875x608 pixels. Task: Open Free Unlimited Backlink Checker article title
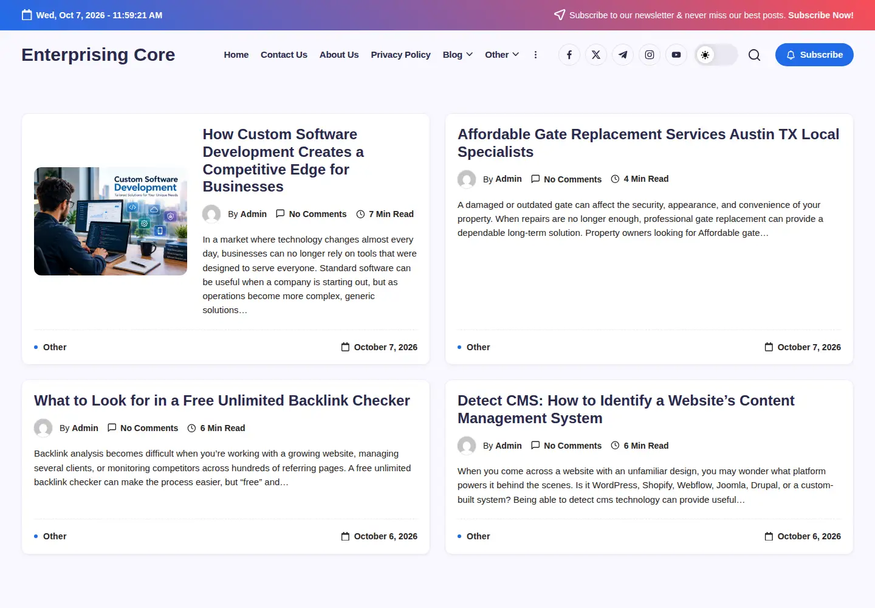click(x=222, y=401)
